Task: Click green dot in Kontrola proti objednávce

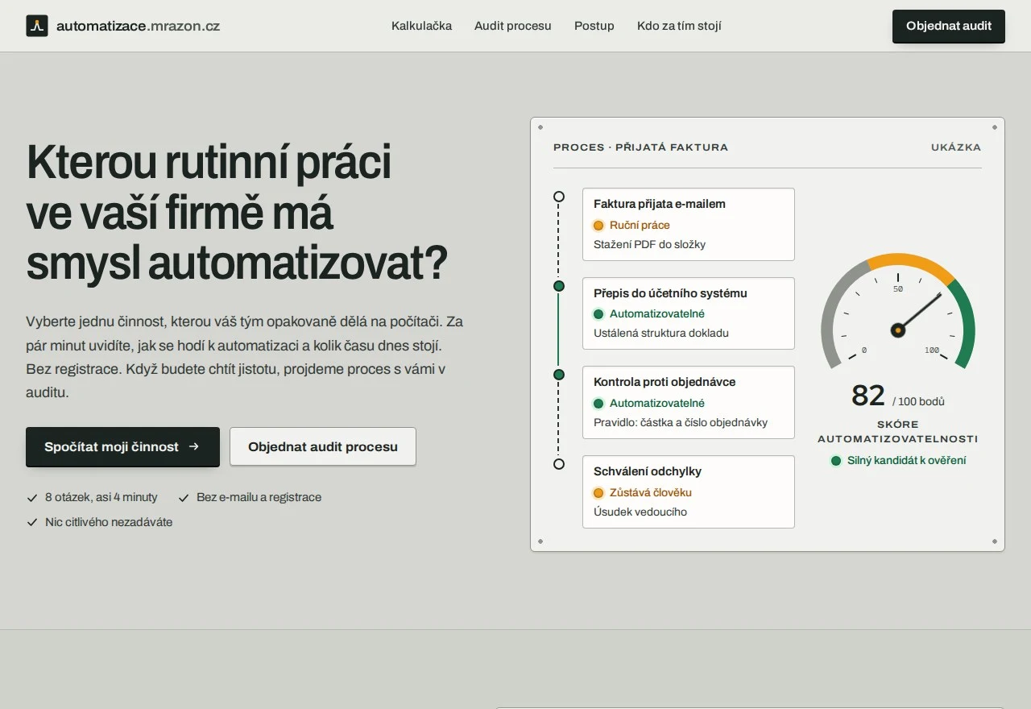Action: tap(598, 404)
